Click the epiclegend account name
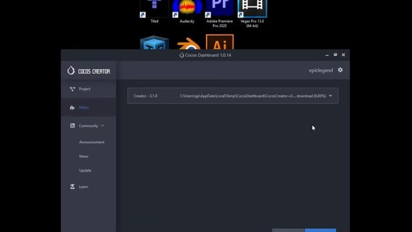The width and height of the screenshot is (412, 232). [x=321, y=70]
